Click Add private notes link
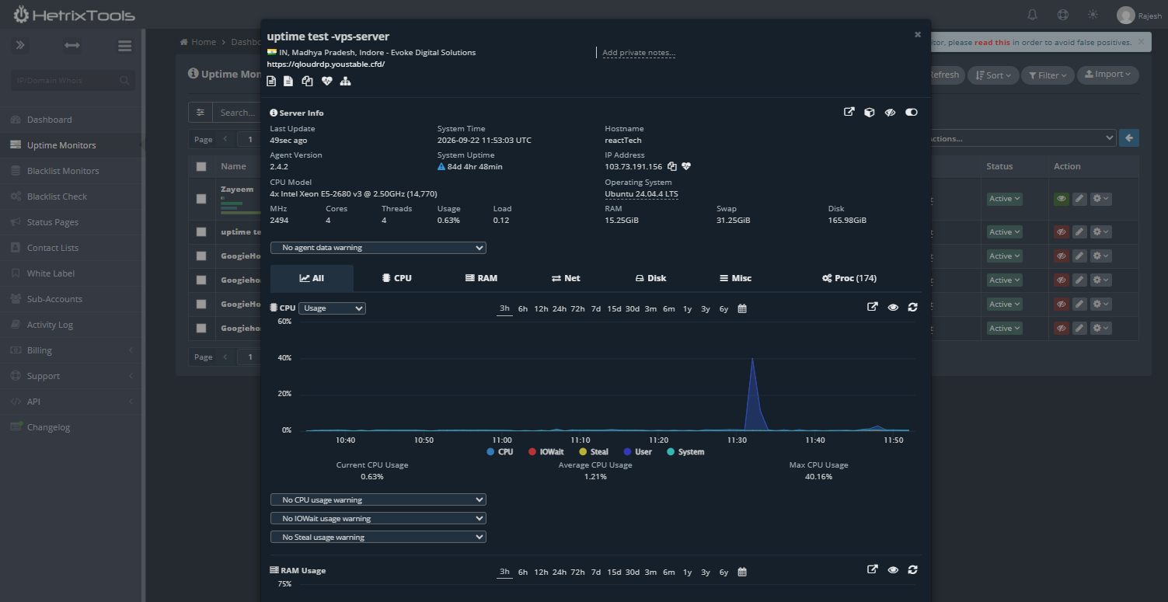Viewport: 1168px width, 602px height. point(639,53)
